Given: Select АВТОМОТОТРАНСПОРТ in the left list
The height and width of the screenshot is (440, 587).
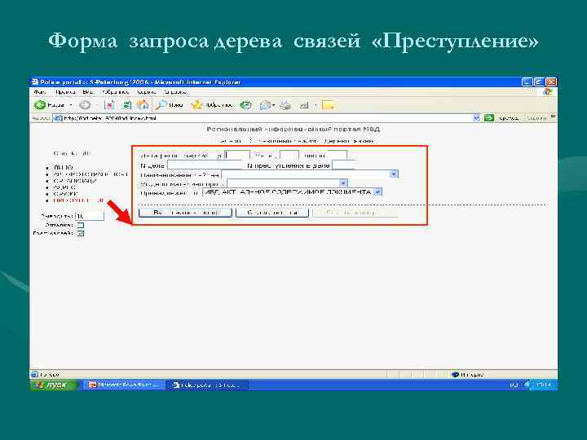Looking at the screenshot, I should coord(90,174).
